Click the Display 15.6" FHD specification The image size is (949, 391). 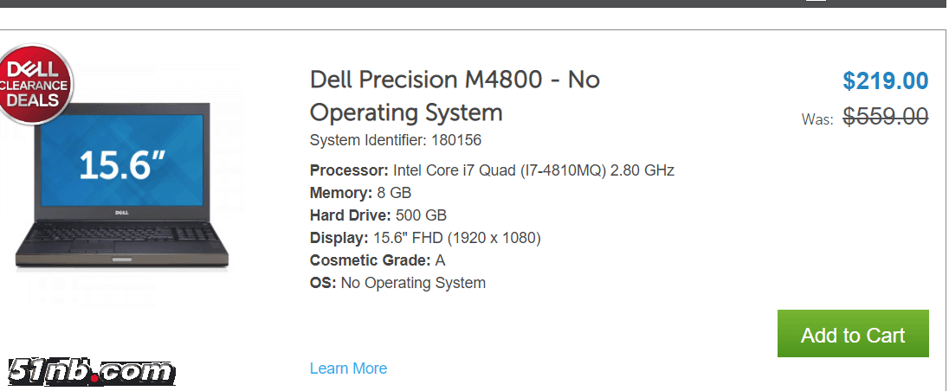point(424,238)
